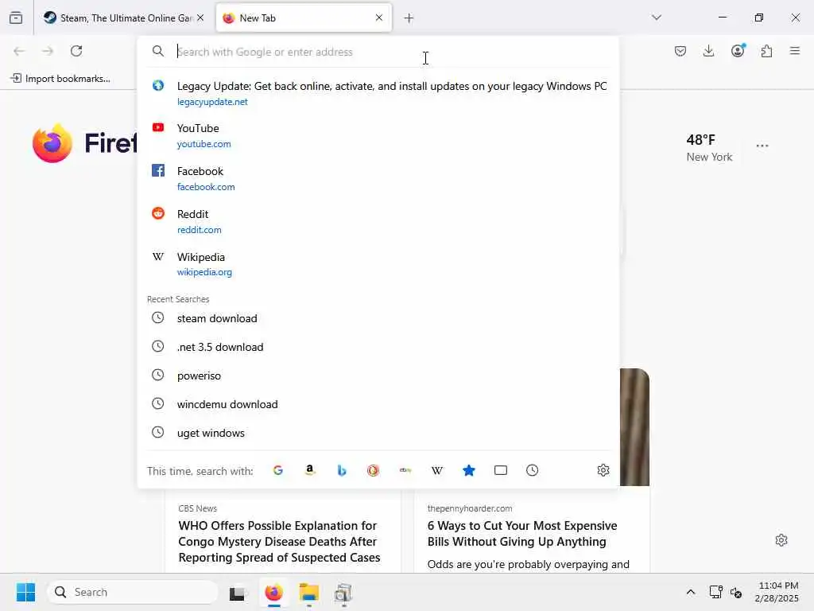Screen dimensions: 814x611
Task: Select recent search steam download
Action: tap(378, 318)
